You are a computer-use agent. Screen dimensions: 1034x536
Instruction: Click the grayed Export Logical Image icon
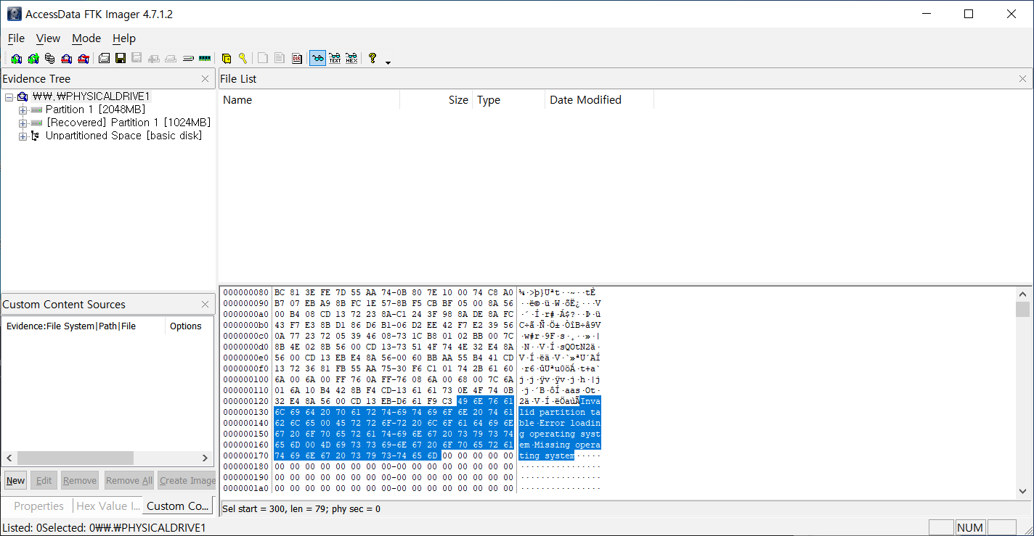[x=137, y=59]
